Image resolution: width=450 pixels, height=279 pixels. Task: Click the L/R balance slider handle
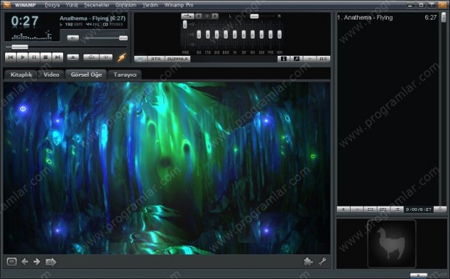point(254,17)
